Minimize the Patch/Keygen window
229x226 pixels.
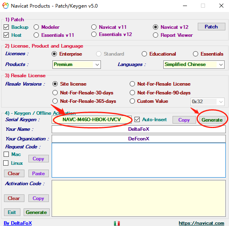pos(185,6)
